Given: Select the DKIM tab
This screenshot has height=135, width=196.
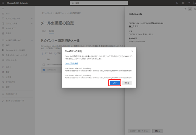Looking at the screenshot, I should click(51, 31).
